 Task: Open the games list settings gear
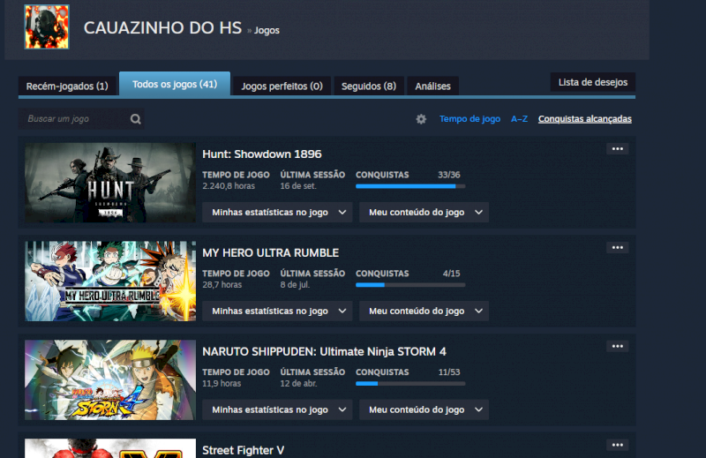tap(421, 119)
